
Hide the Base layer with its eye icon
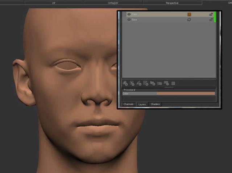click(x=129, y=20)
